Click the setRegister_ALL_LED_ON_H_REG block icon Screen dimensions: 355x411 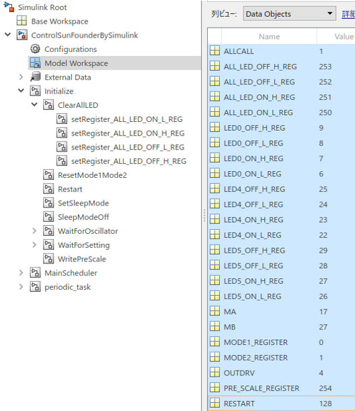pos(62,133)
